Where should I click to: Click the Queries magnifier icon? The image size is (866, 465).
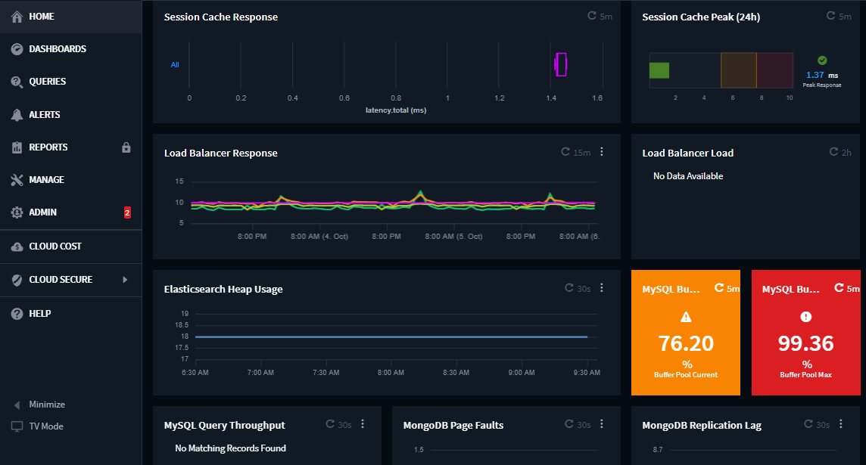[x=17, y=82]
